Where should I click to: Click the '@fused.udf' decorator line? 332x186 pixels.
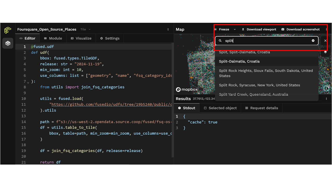(x=43, y=47)
